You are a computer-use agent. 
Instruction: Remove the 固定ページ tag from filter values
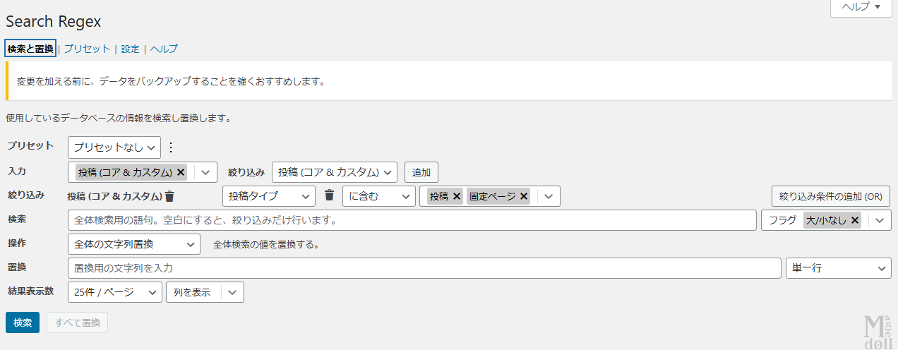(524, 196)
